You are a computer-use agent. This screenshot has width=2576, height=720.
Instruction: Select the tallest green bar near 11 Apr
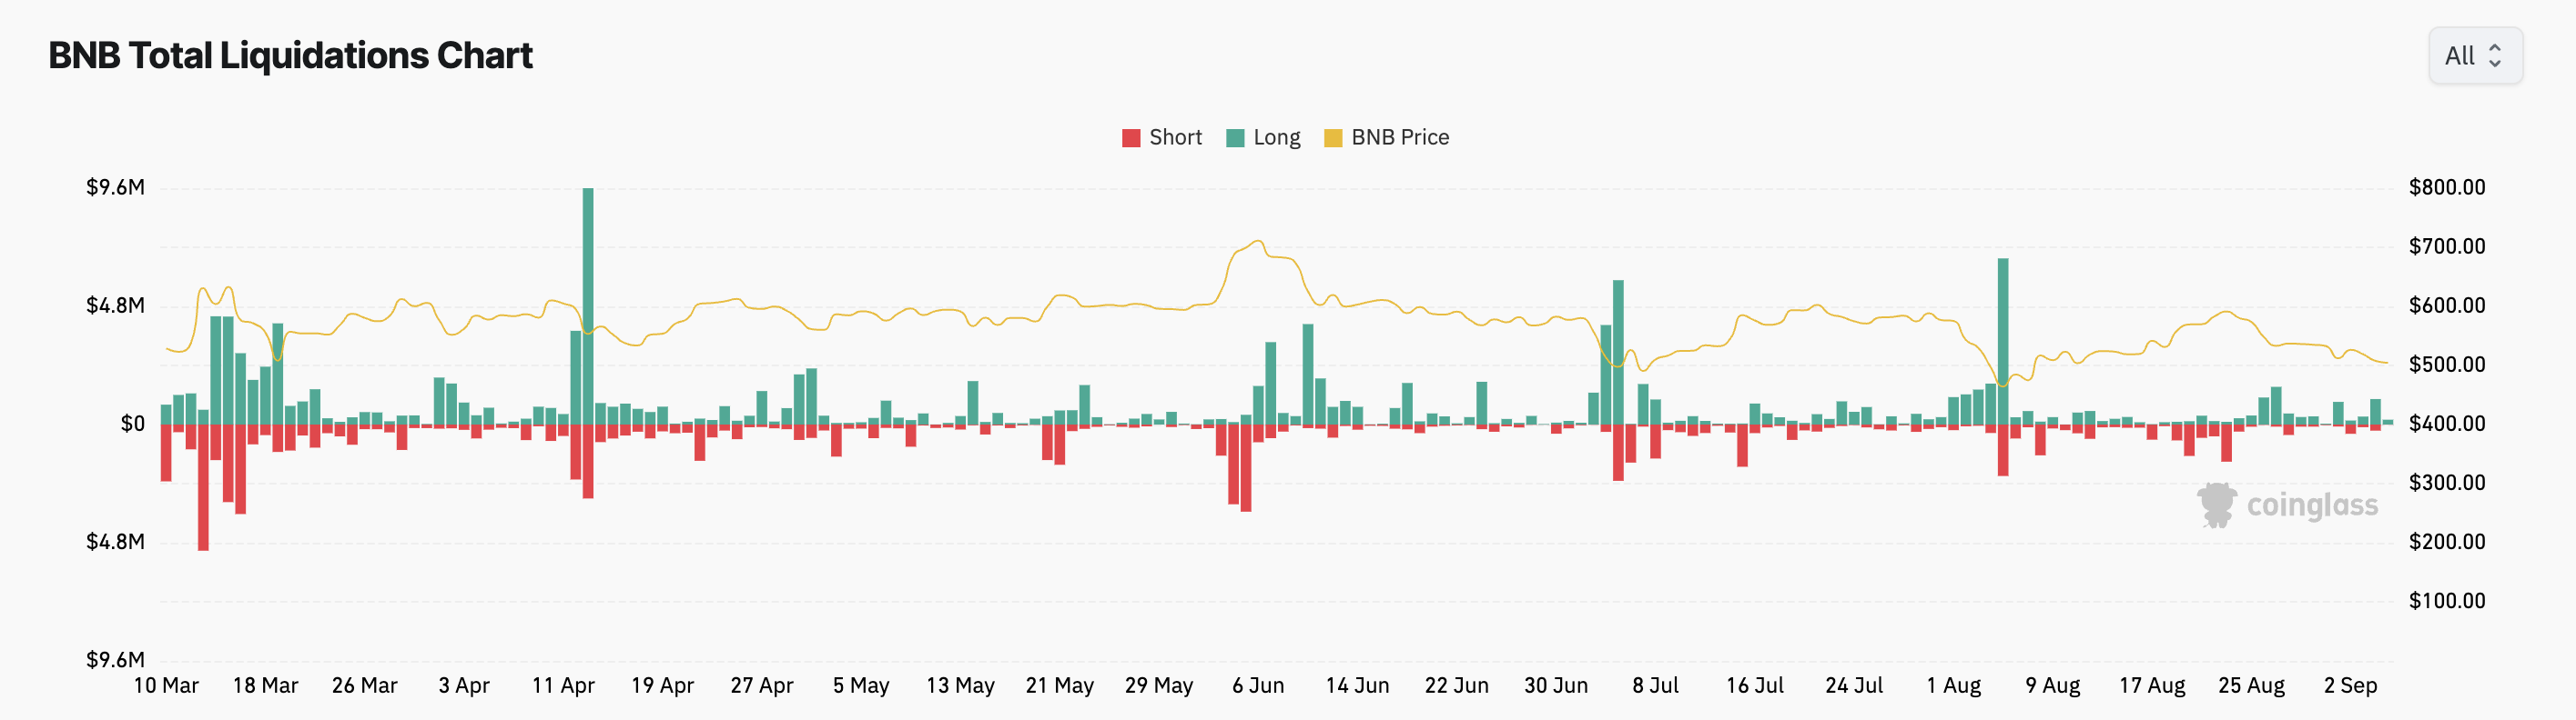[588, 305]
